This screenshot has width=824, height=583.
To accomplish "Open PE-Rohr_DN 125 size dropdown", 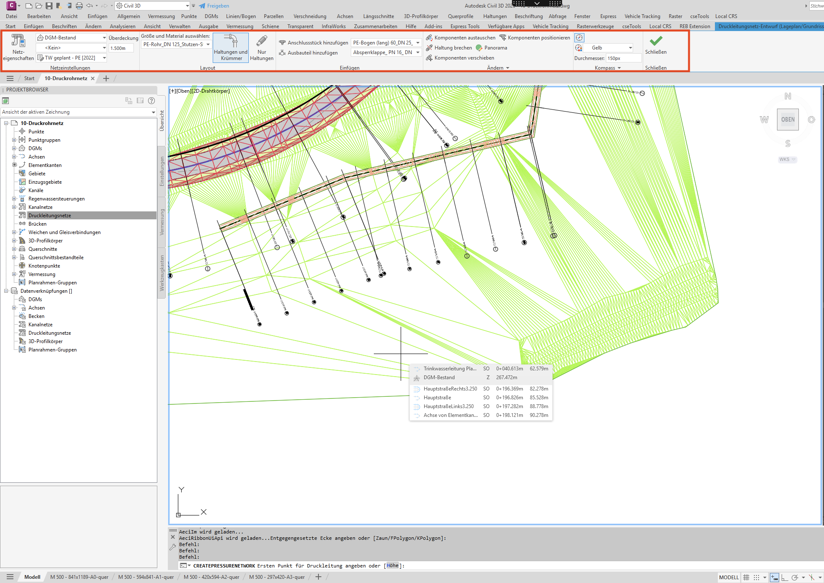I will tap(176, 44).
